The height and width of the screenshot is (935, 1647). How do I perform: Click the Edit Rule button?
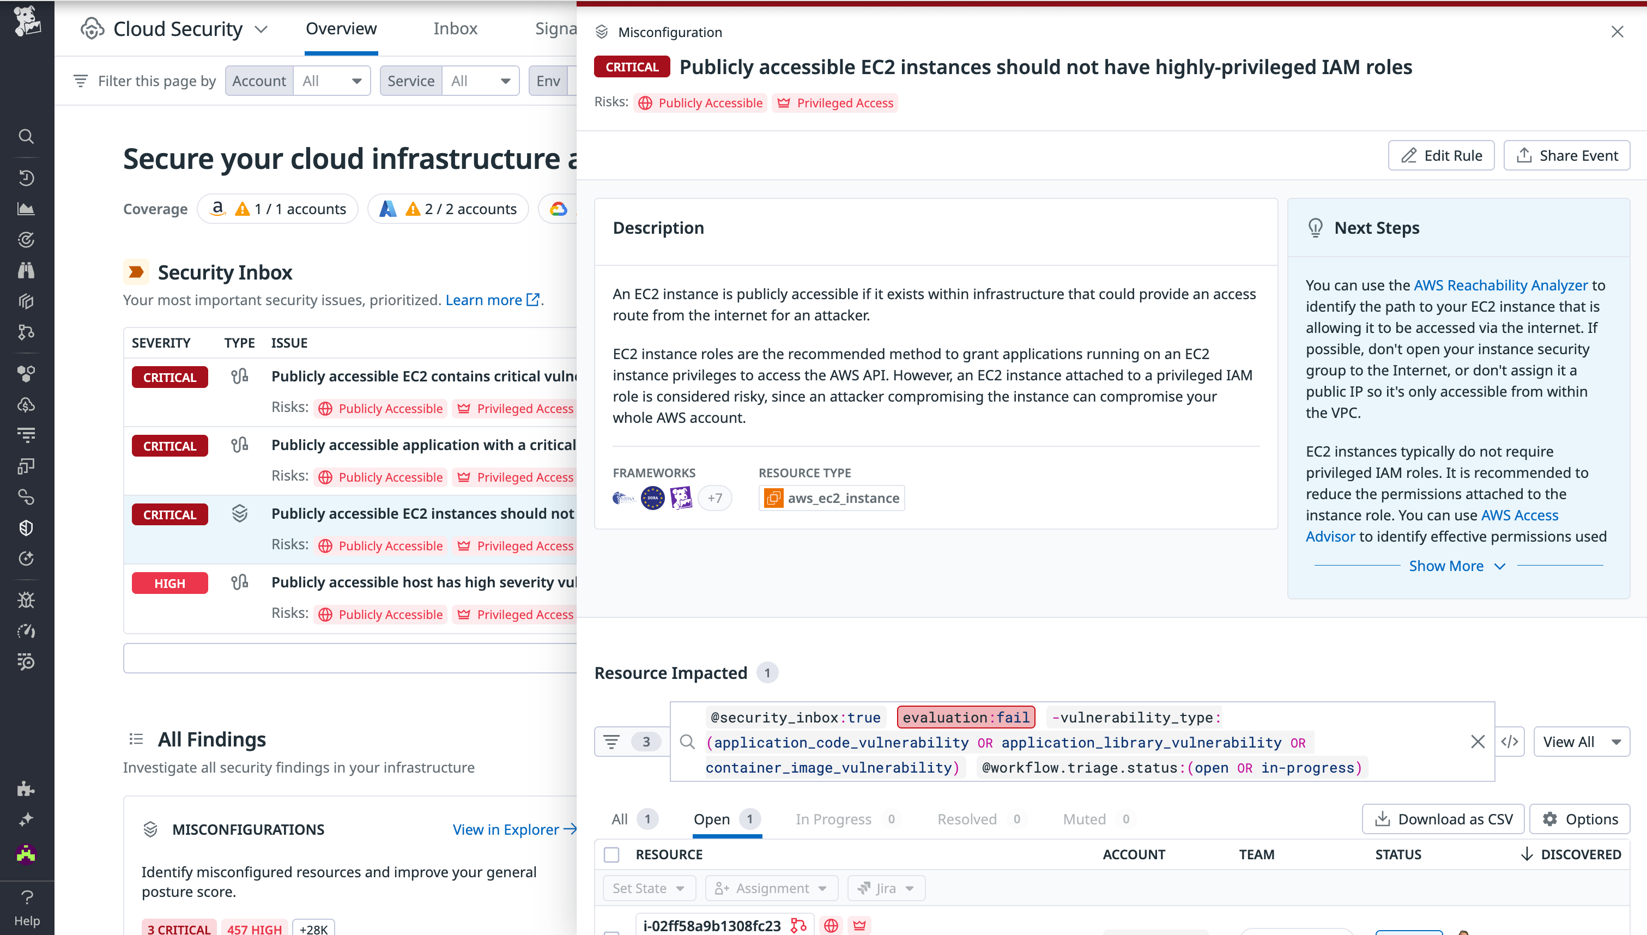coord(1441,155)
